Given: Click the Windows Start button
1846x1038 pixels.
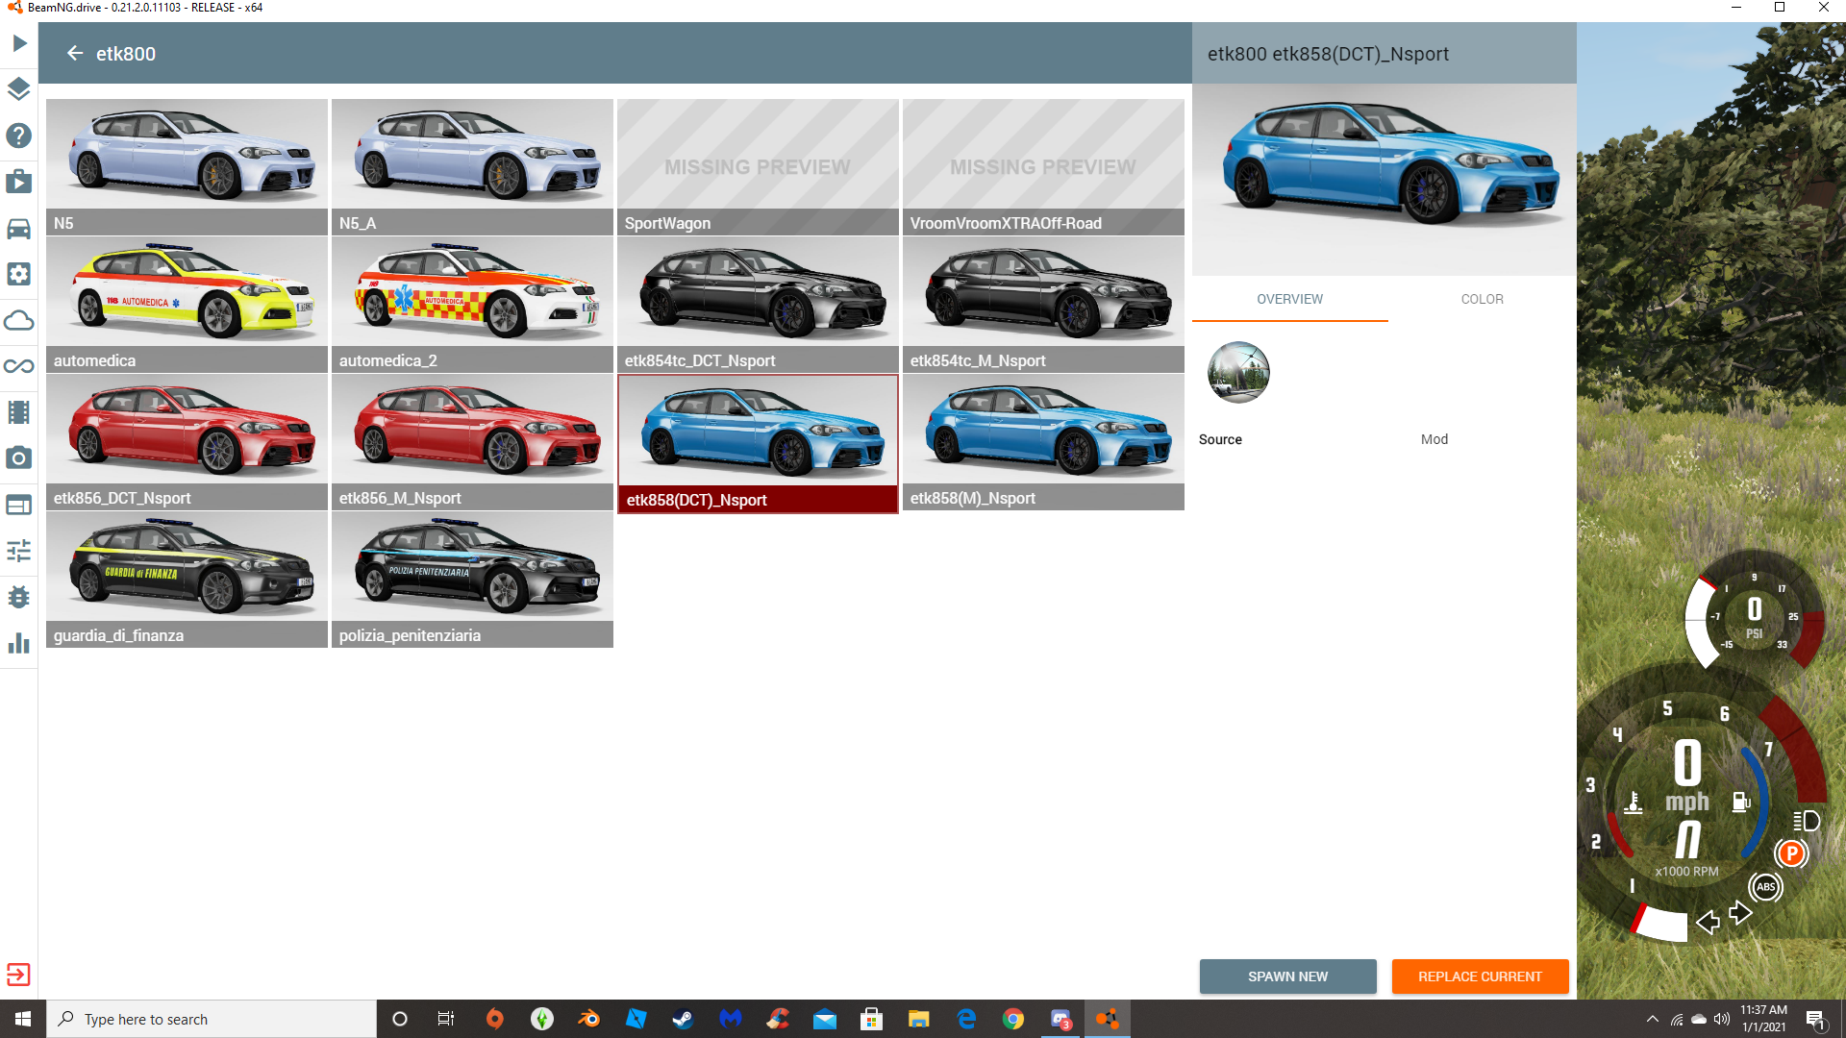Looking at the screenshot, I should tap(23, 1019).
